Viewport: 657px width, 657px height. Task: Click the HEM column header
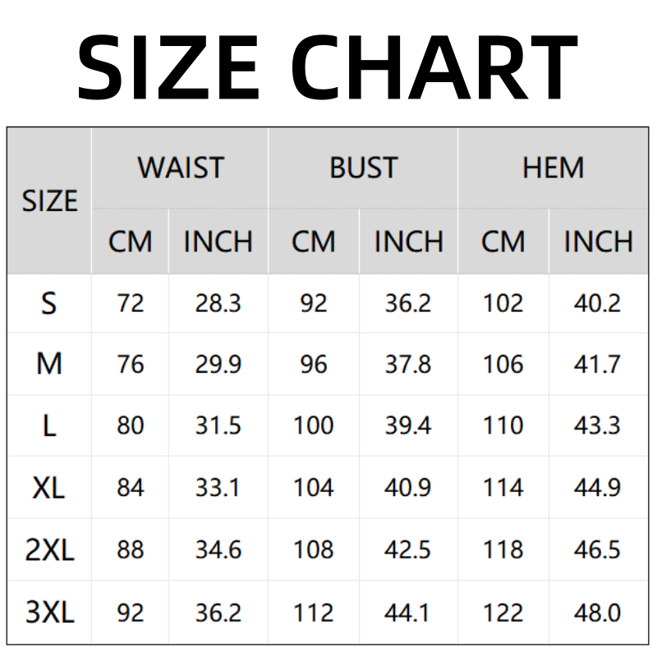click(553, 168)
